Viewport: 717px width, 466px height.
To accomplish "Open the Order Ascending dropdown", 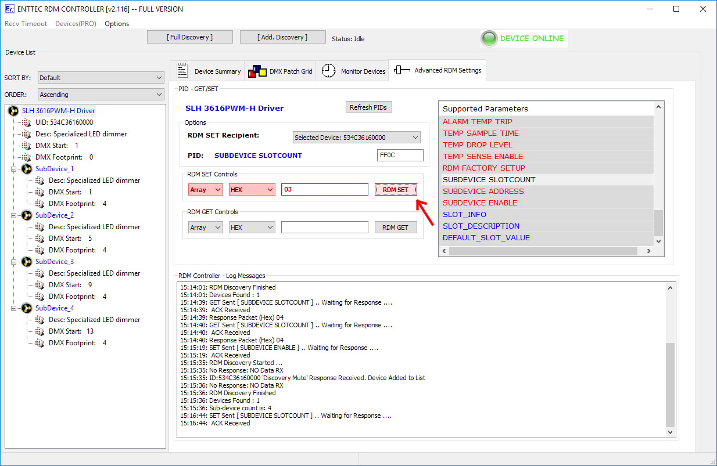I will (101, 95).
